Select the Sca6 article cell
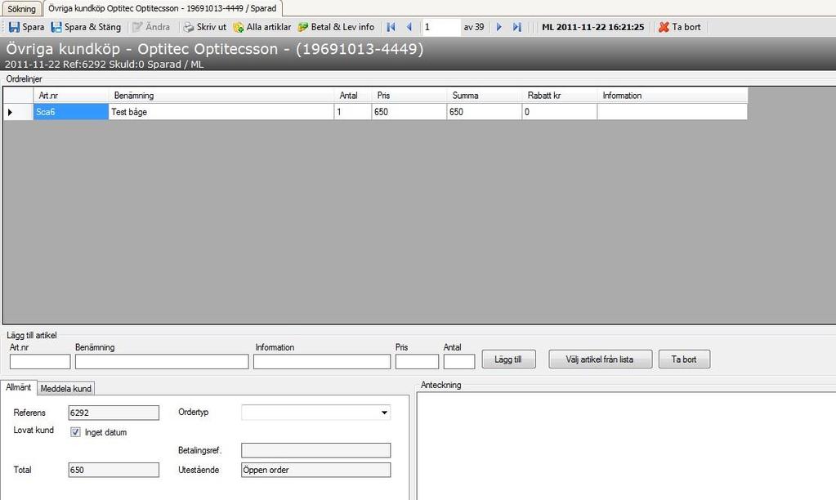Viewport: 836px width, 500px height. click(x=71, y=112)
